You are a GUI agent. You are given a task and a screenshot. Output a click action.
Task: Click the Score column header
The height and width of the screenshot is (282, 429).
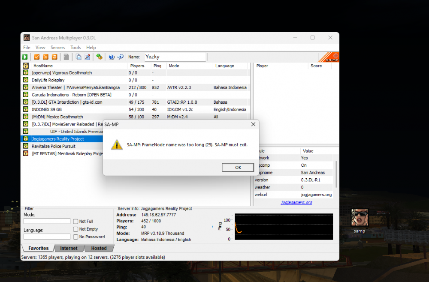320,66
